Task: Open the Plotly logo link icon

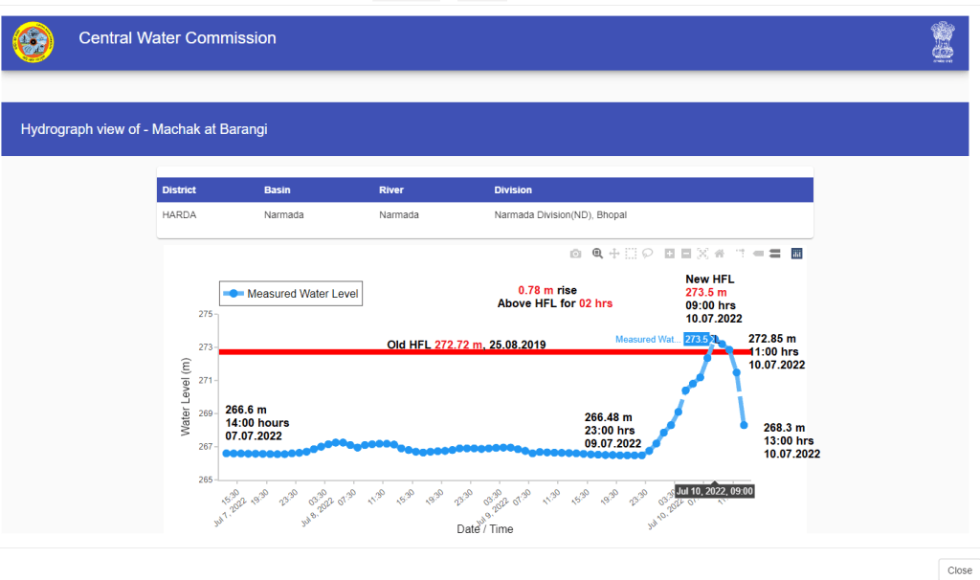Action: 796,254
